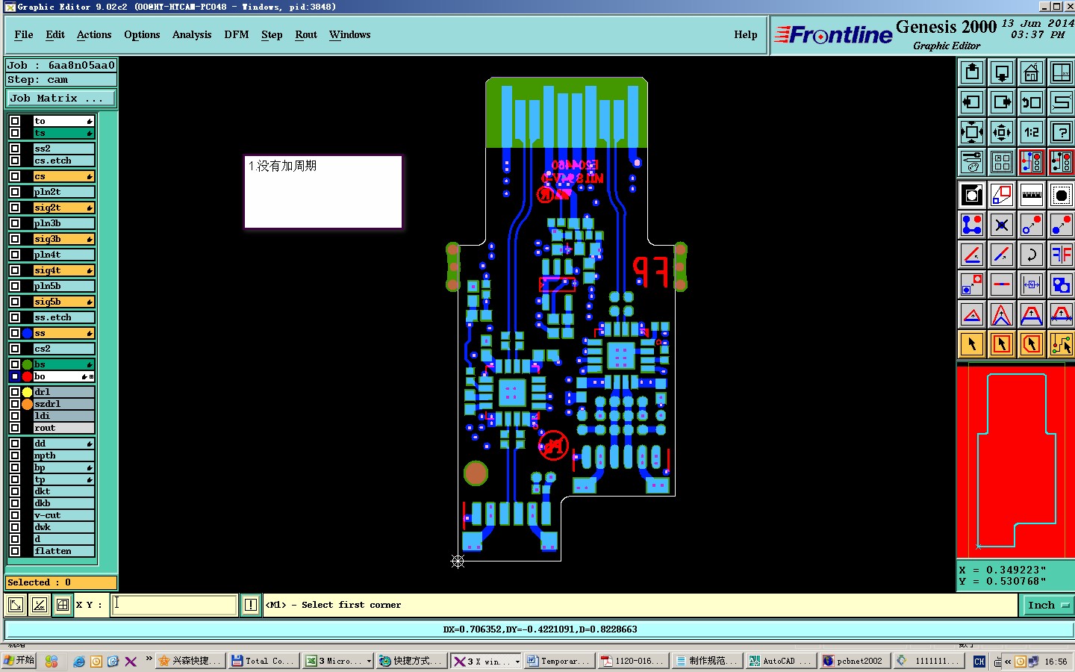Click the diagonal arrow coordinate icon bottom-left
1075x672 pixels.
(x=16, y=605)
